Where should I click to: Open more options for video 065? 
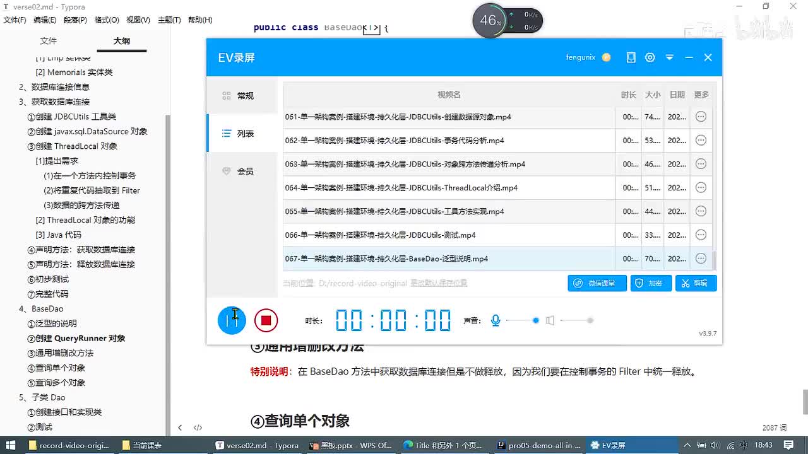701,211
